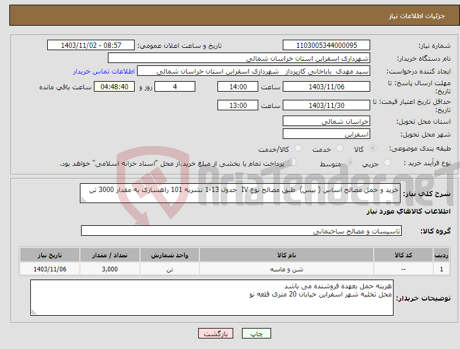Click the quantity cell 3,000
The width and height of the screenshot is (460, 349).
point(110,269)
